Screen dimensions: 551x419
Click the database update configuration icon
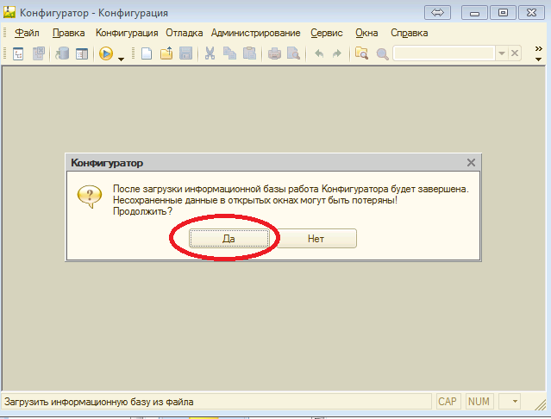(x=61, y=53)
